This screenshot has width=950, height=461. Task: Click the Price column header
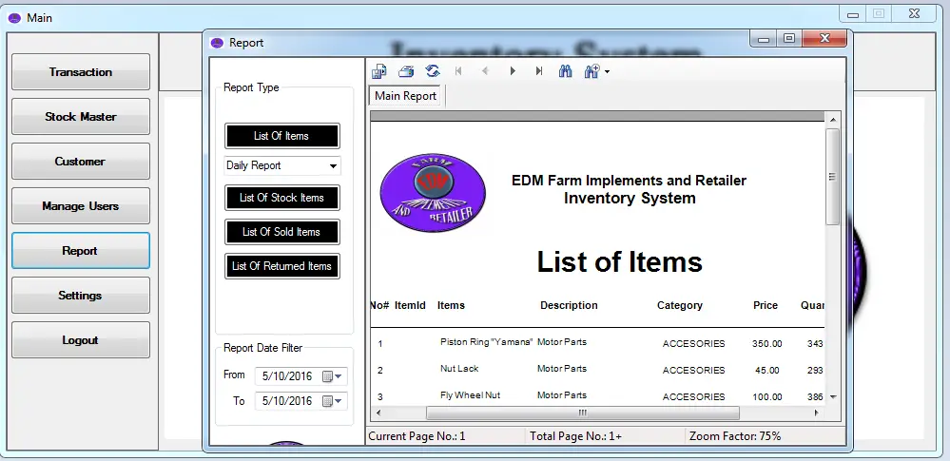[766, 305]
